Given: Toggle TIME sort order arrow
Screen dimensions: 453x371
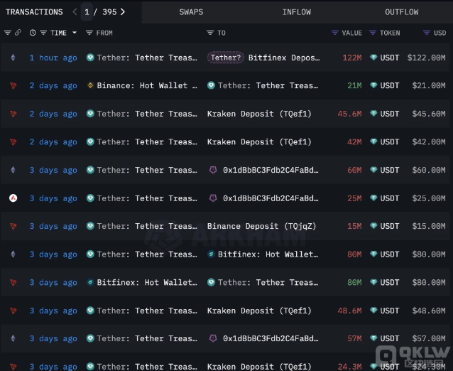Looking at the screenshot, I should (75, 33).
